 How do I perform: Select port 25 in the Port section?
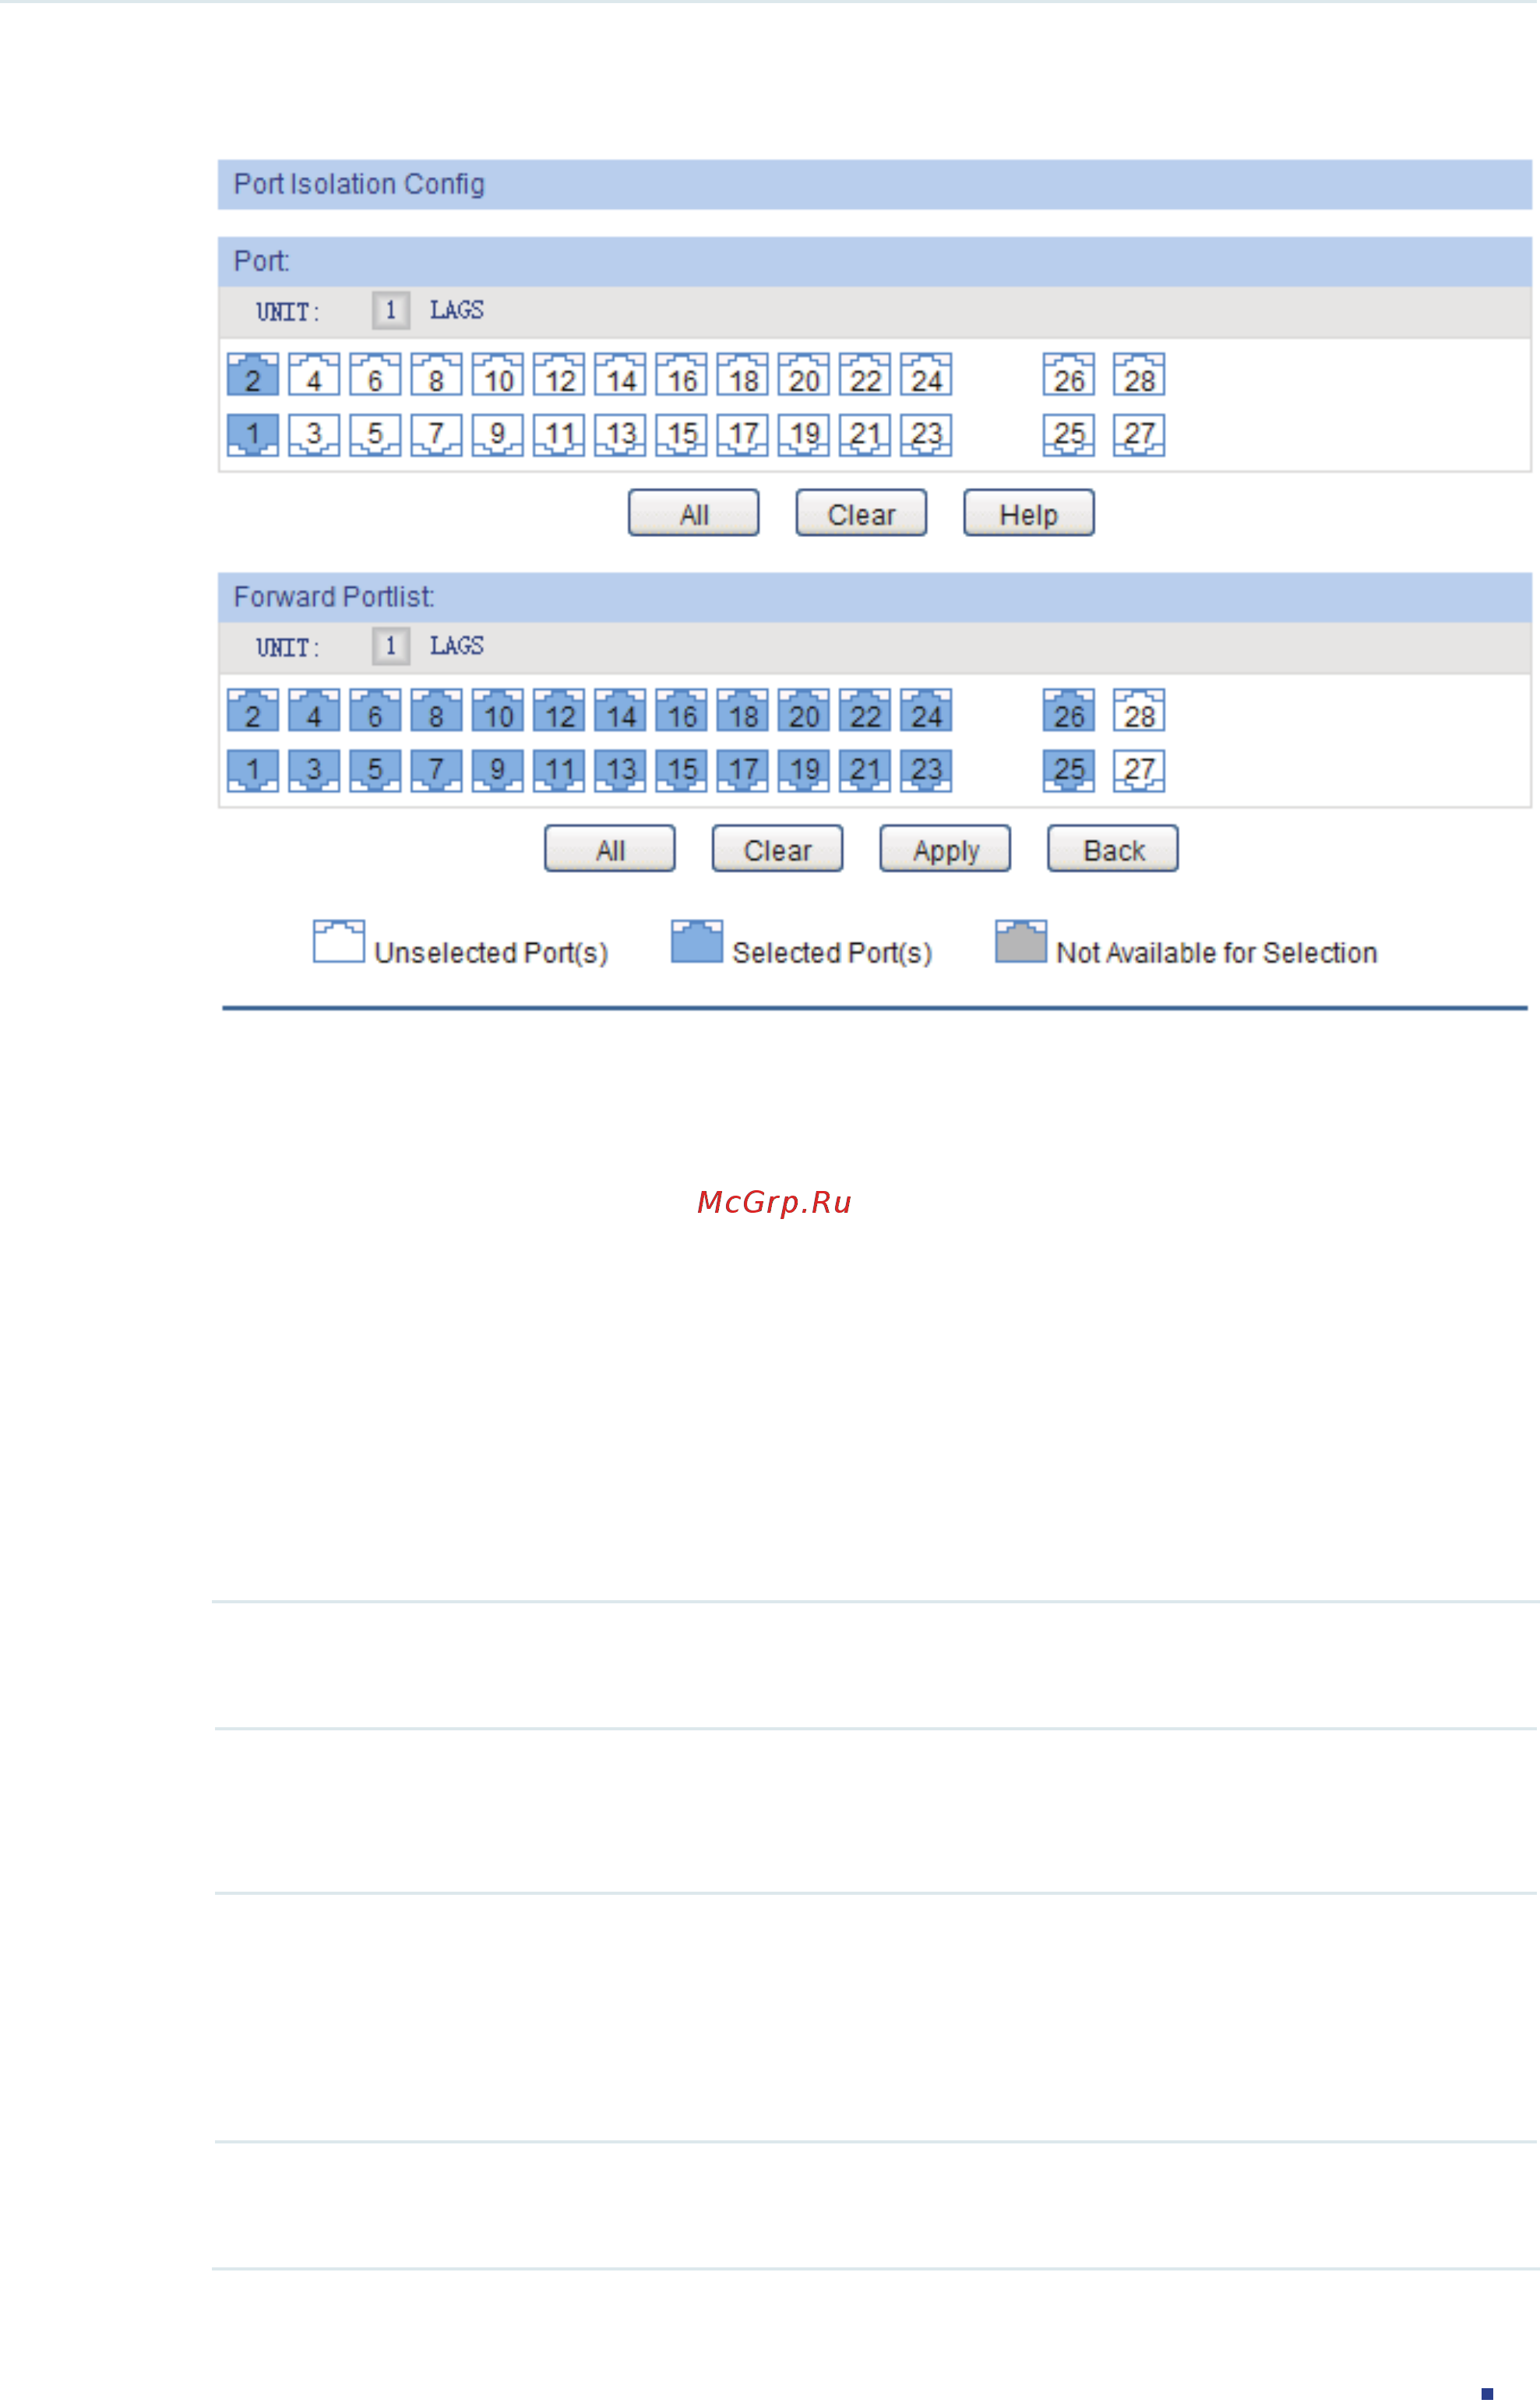coord(1069,435)
